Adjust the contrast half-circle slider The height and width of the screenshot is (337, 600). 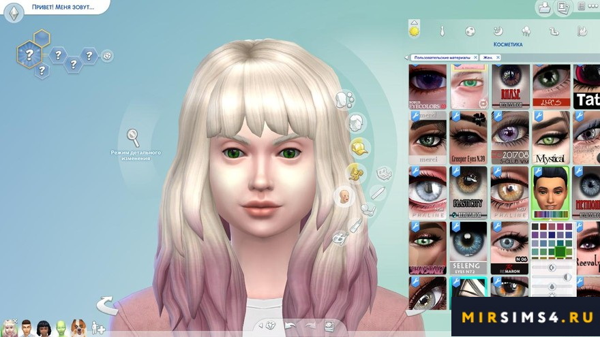click(567, 276)
